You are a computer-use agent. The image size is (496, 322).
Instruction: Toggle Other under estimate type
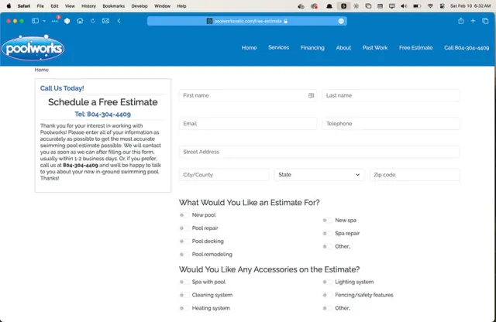click(327, 246)
